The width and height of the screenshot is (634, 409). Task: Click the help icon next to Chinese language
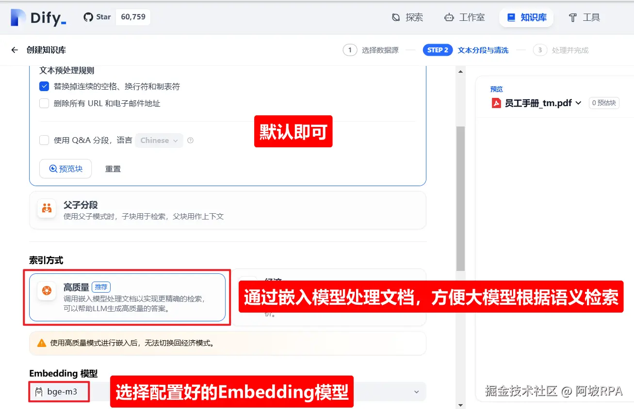(190, 141)
